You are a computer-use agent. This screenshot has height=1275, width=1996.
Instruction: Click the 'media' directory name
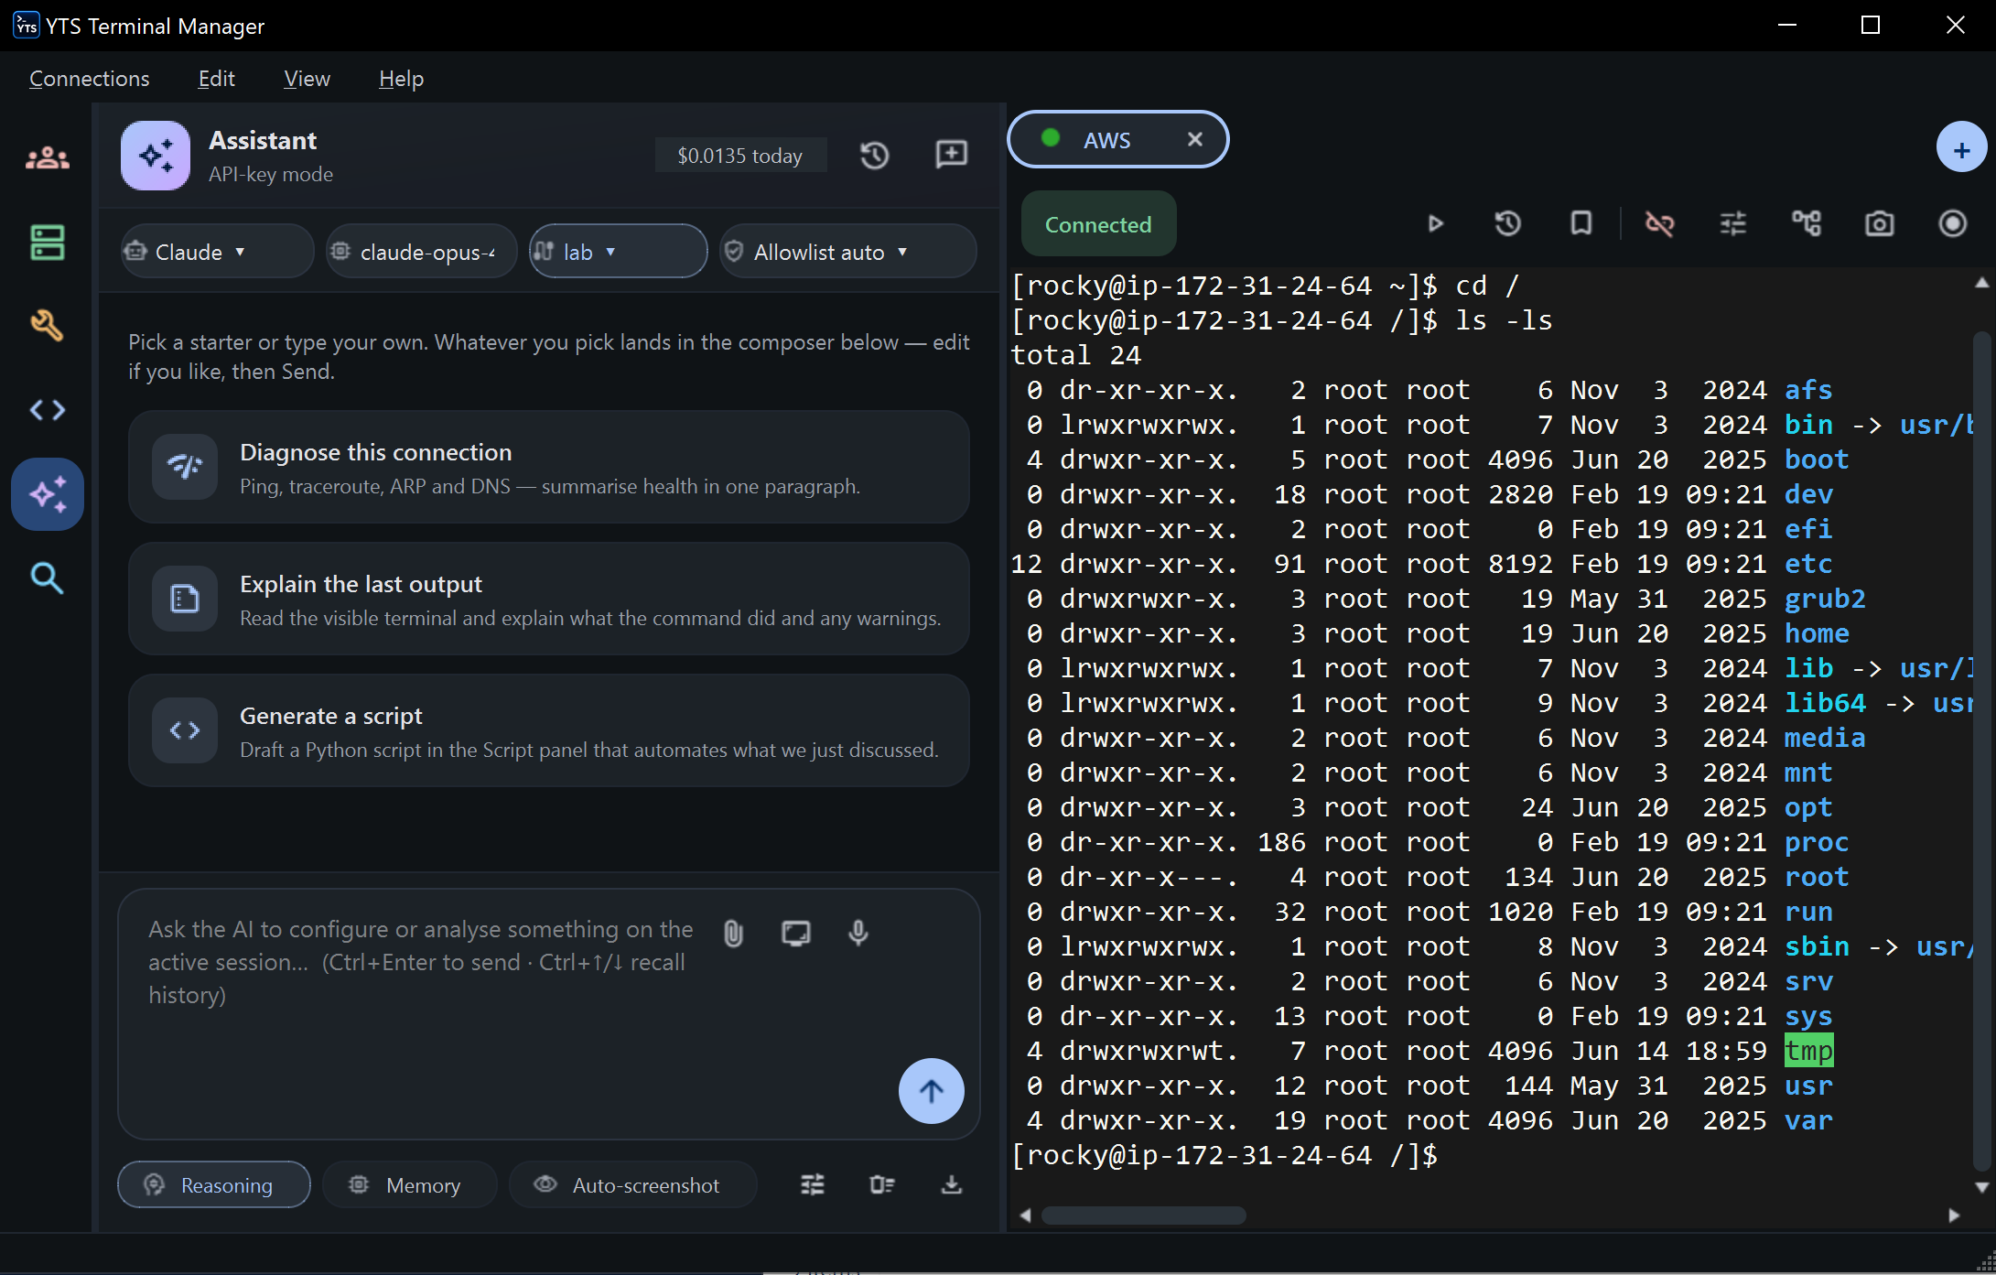pyautogui.click(x=1825, y=738)
